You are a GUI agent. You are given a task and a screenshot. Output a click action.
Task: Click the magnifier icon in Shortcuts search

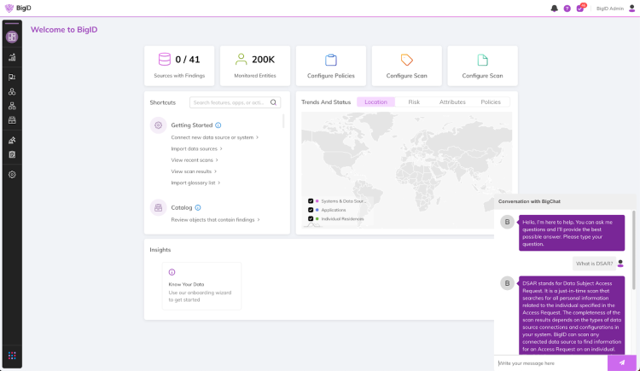[273, 102]
